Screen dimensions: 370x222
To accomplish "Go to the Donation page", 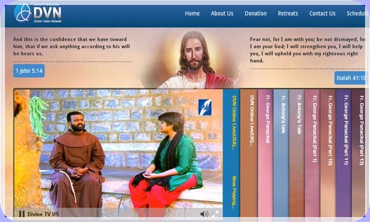I will (255, 14).
